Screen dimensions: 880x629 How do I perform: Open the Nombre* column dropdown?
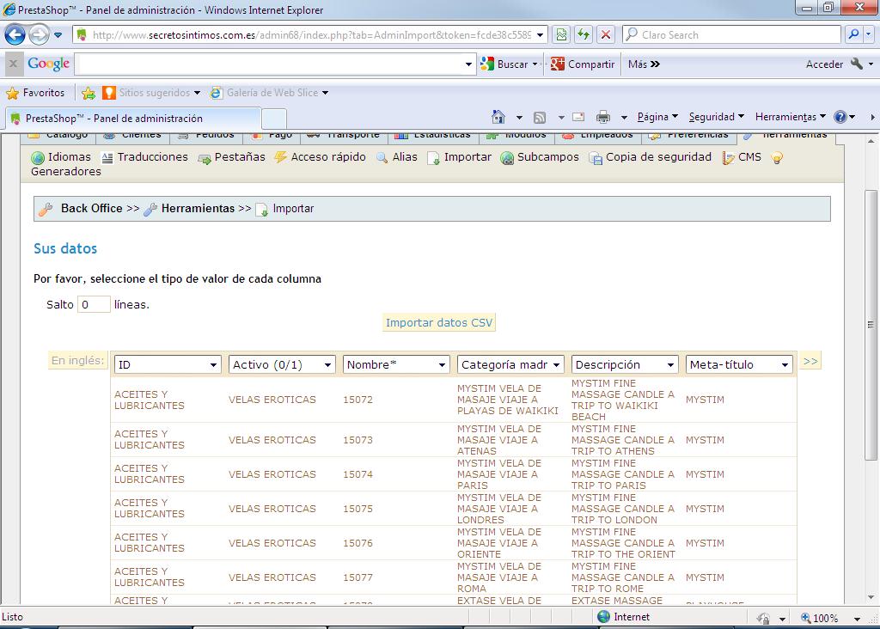pyautogui.click(x=396, y=364)
